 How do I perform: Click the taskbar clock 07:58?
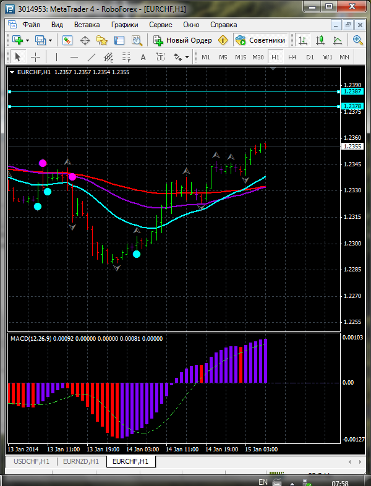coord(340,483)
